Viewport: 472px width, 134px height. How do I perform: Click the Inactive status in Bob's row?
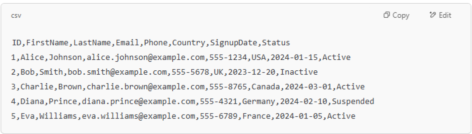[299, 72]
